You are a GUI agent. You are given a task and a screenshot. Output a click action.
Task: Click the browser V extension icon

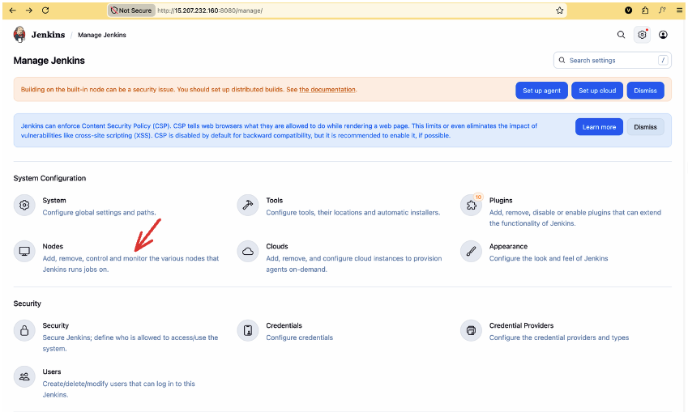pyautogui.click(x=628, y=10)
